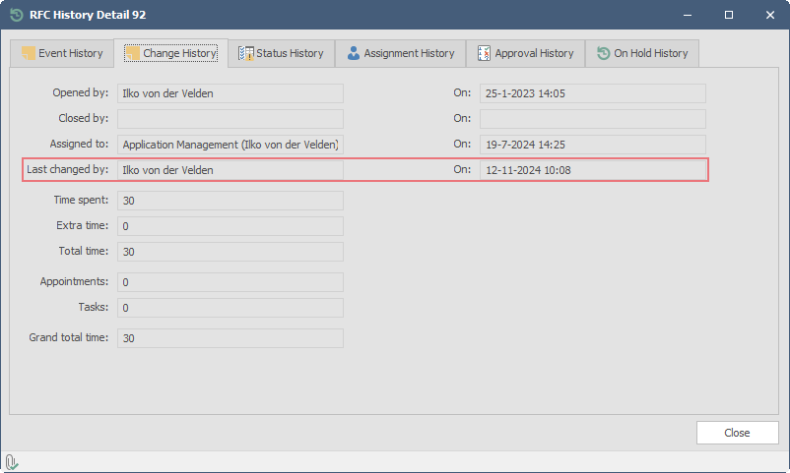Switch to the Event History tab

(x=61, y=53)
